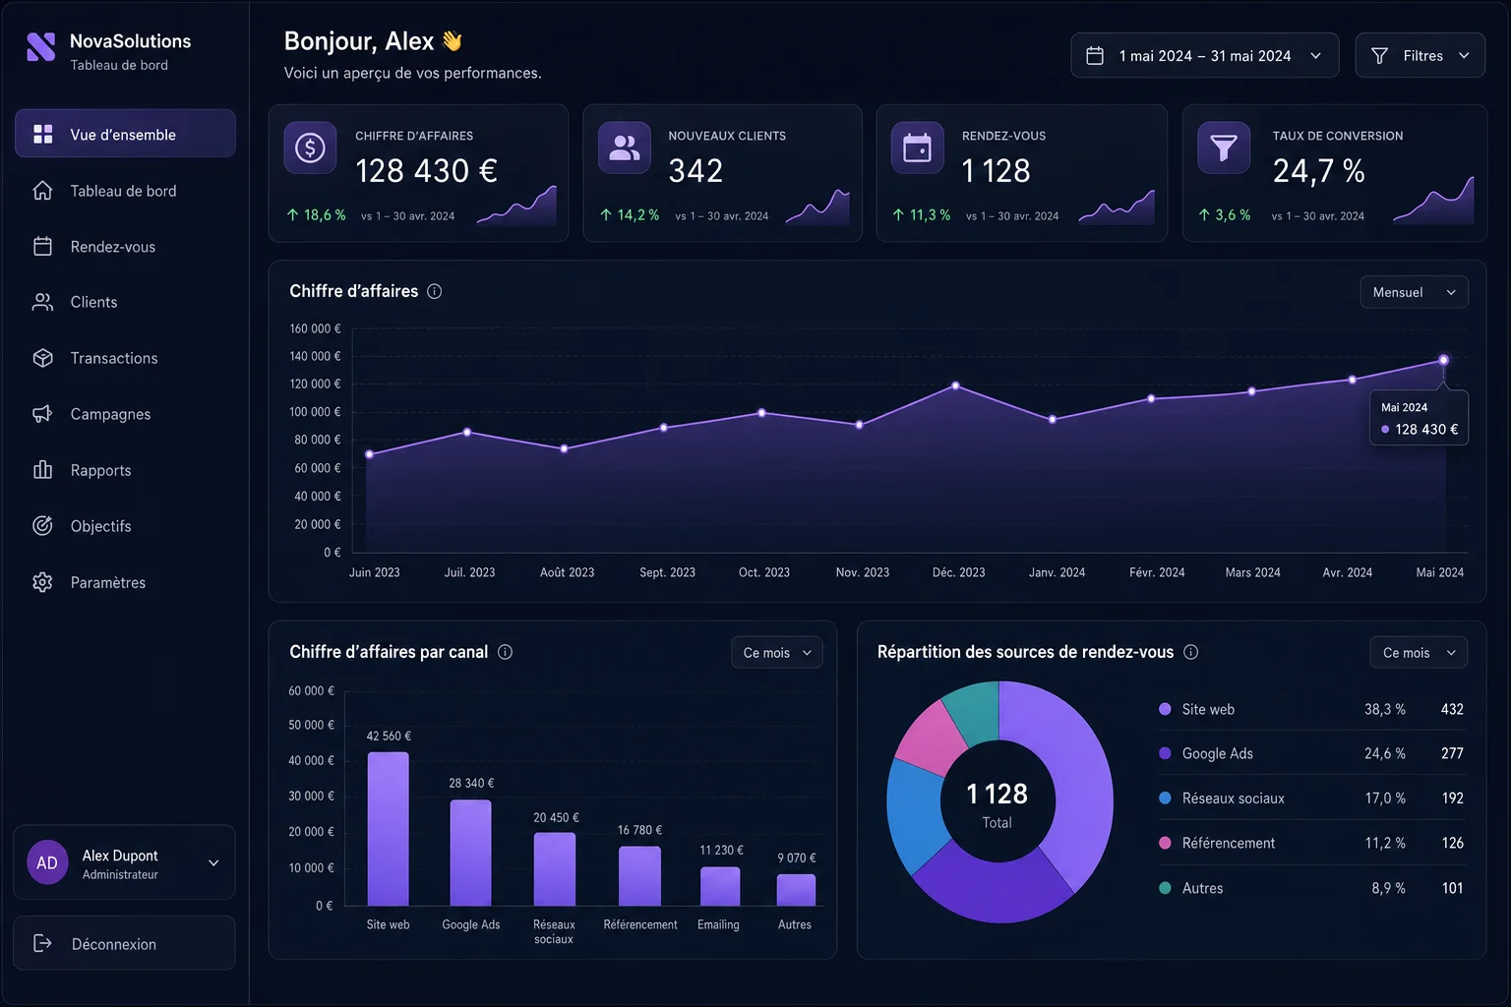This screenshot has height=1007, width=1511.
Task: Click the Rendez-vous calendar icon in sidebar
Action: 42,246
